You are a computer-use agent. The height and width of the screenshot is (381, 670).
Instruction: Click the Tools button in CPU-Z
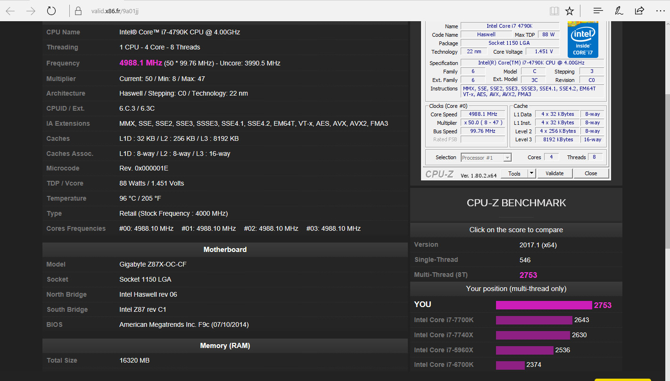point(514,173)
